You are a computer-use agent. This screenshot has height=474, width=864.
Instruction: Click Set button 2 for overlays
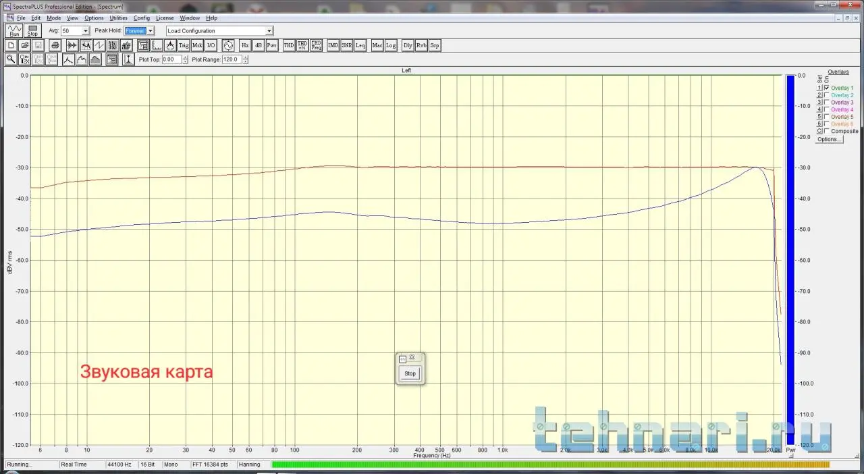[x=819, y=95]
